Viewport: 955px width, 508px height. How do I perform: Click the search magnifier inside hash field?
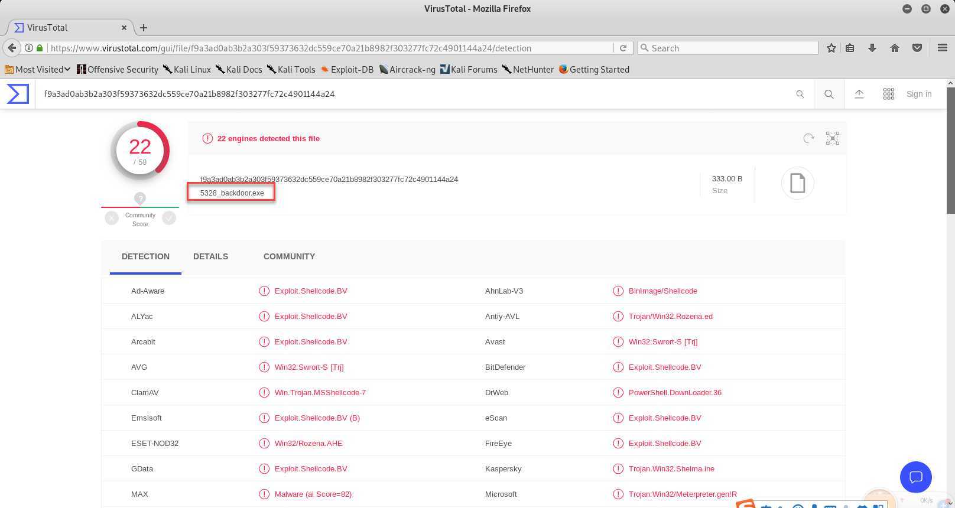click(800, 94)
